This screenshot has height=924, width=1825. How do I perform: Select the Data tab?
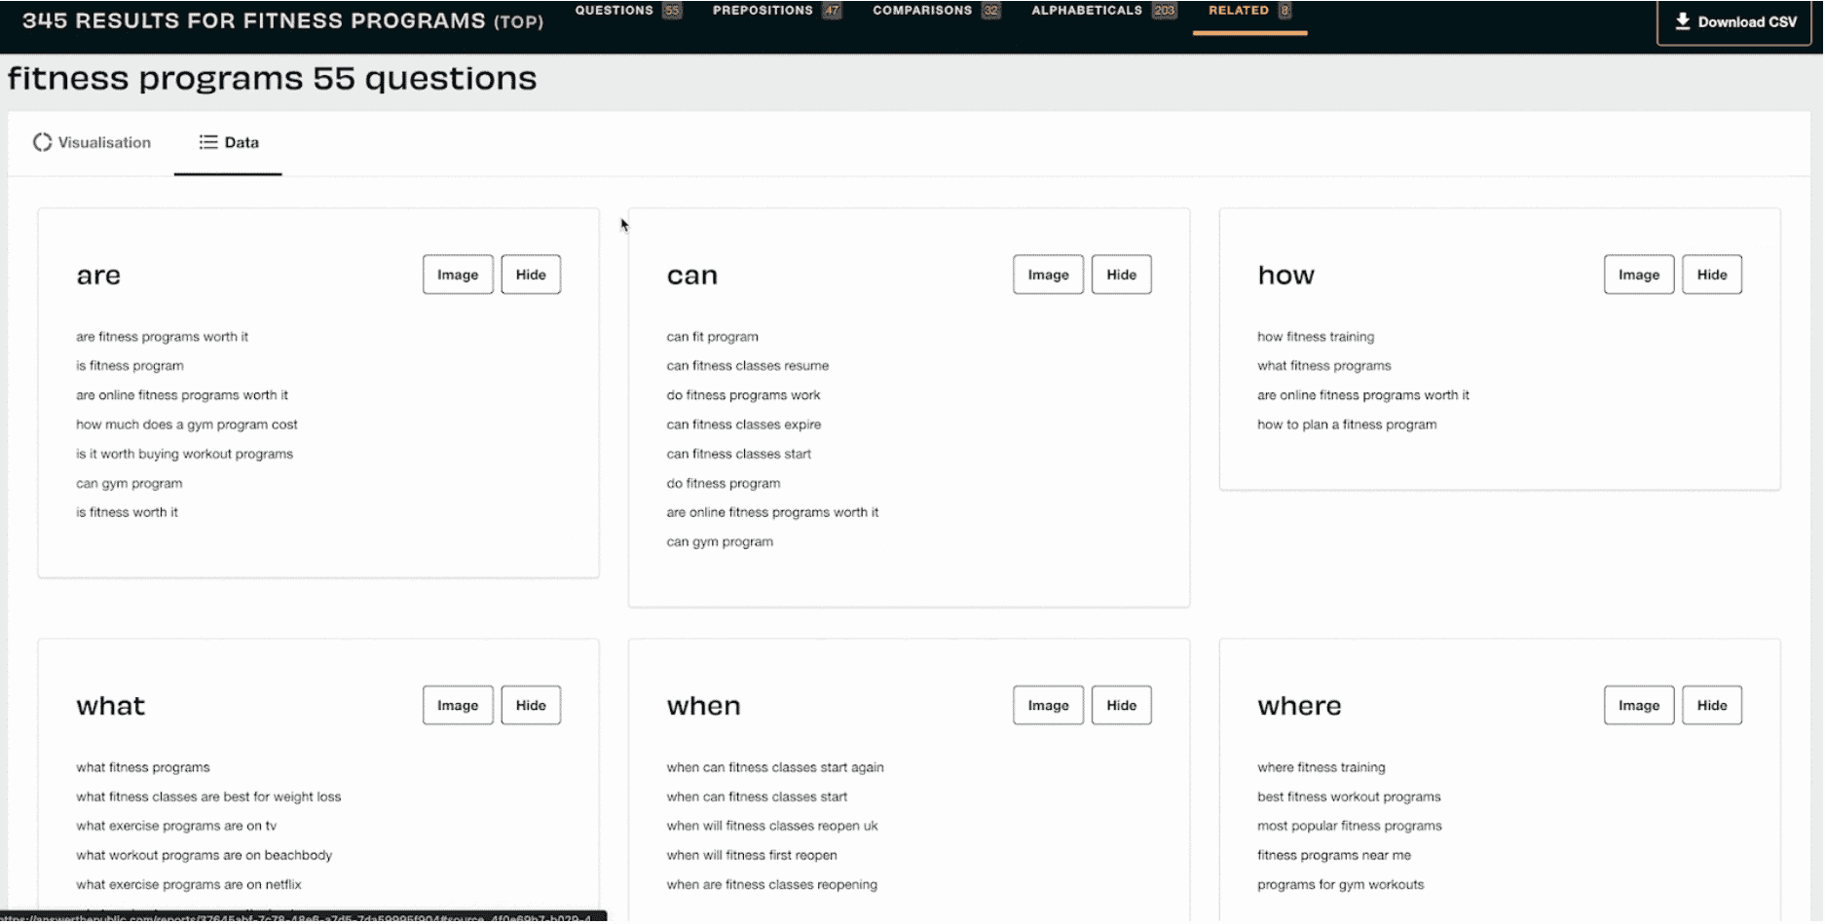point(229,143)
